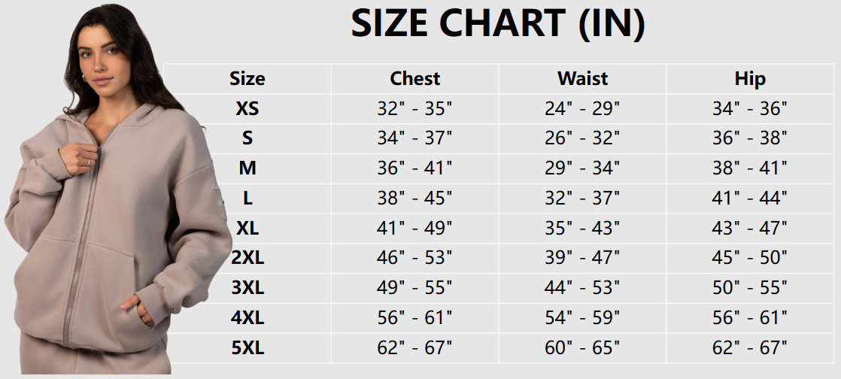Click XL hip value 43" - 47"
Image resolution: width=841 pixels, height=379 pixels.
click(x=750, y=228)
